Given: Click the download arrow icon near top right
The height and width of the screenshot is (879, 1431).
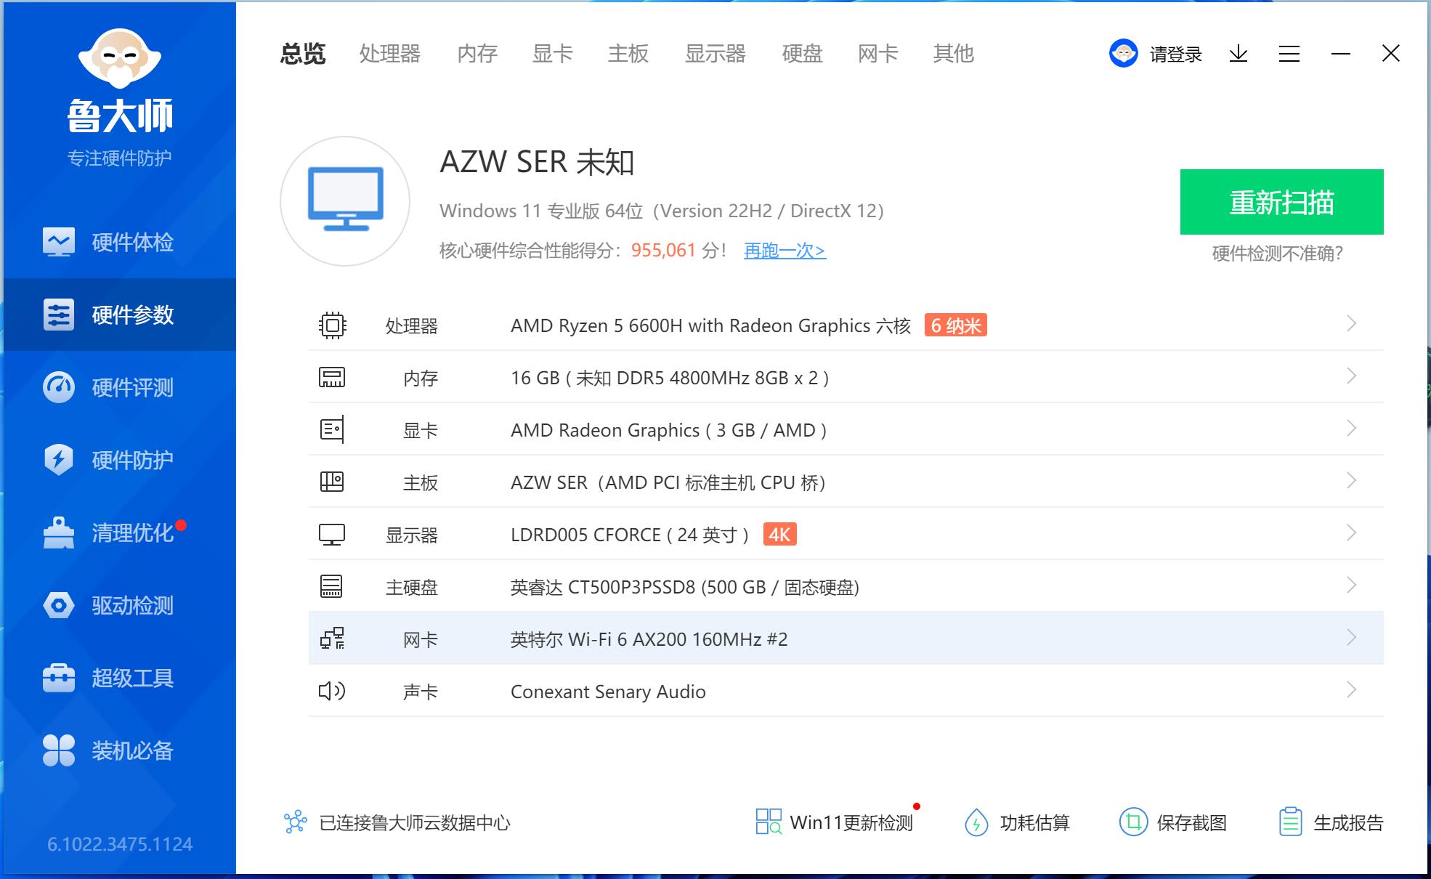Looking at the screenshot, I should pos(1239,54).
